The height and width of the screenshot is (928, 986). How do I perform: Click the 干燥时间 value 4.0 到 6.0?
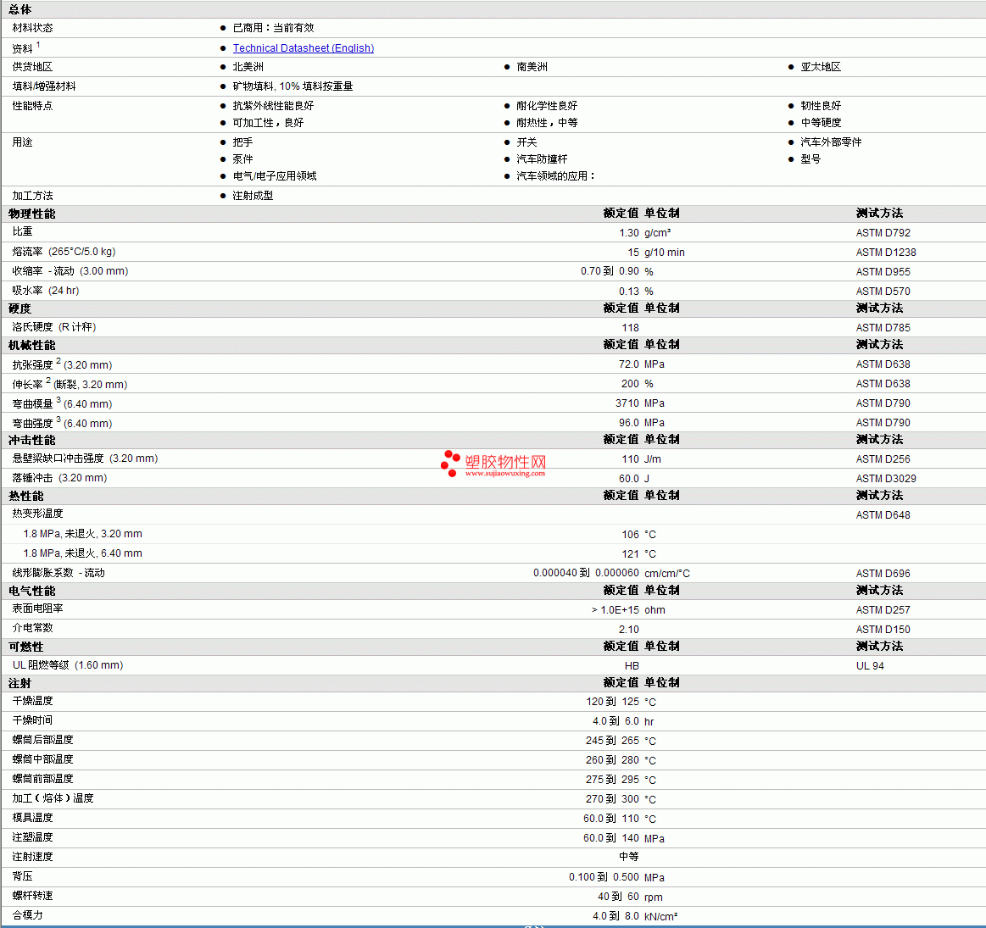[x=616, y=721]
